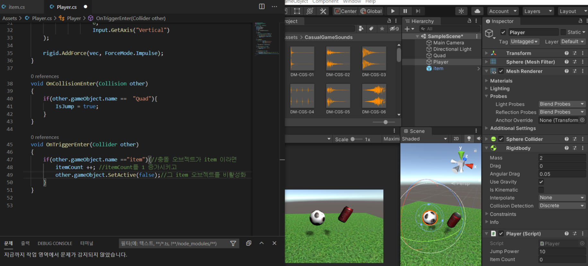Select the Player.cs editor tab

coord(66,7)
